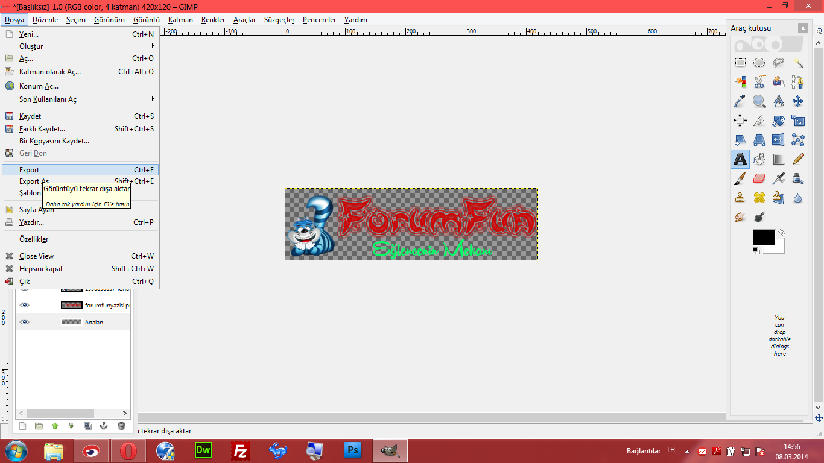This screenshot has width=824, height=463.
Task: Select the Free Select lasso tool
Action: pos(779,63)
